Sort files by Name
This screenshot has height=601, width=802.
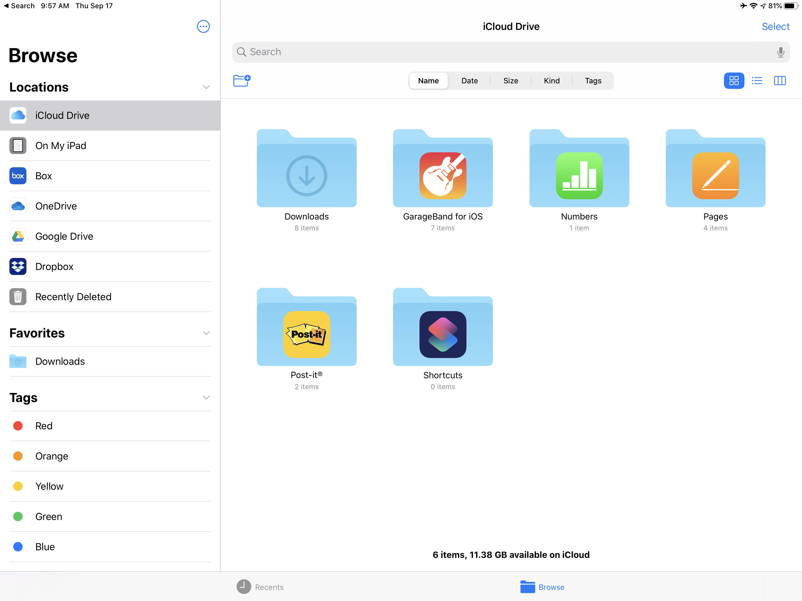click(429, 80)
